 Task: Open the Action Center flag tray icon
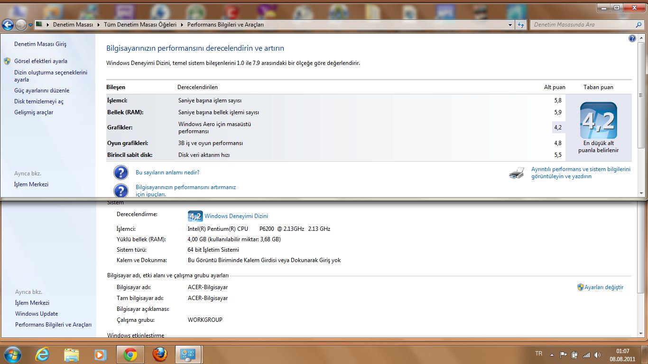(564, 354)
